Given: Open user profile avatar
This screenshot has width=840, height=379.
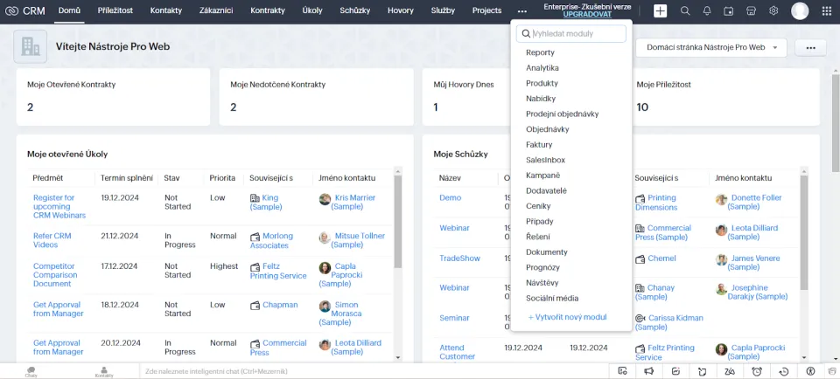Looking at the screenshot, I should click(x=800, y=10).
